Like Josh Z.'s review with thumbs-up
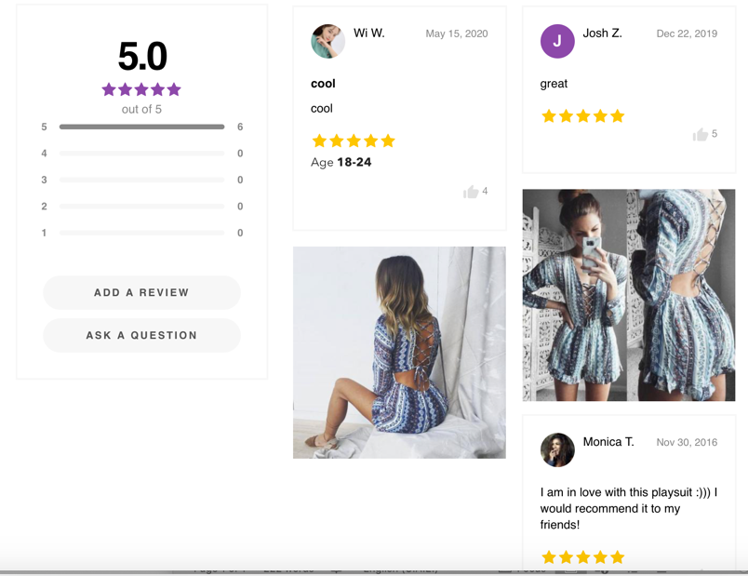748x576 pixels. click(x=701, y=135)
